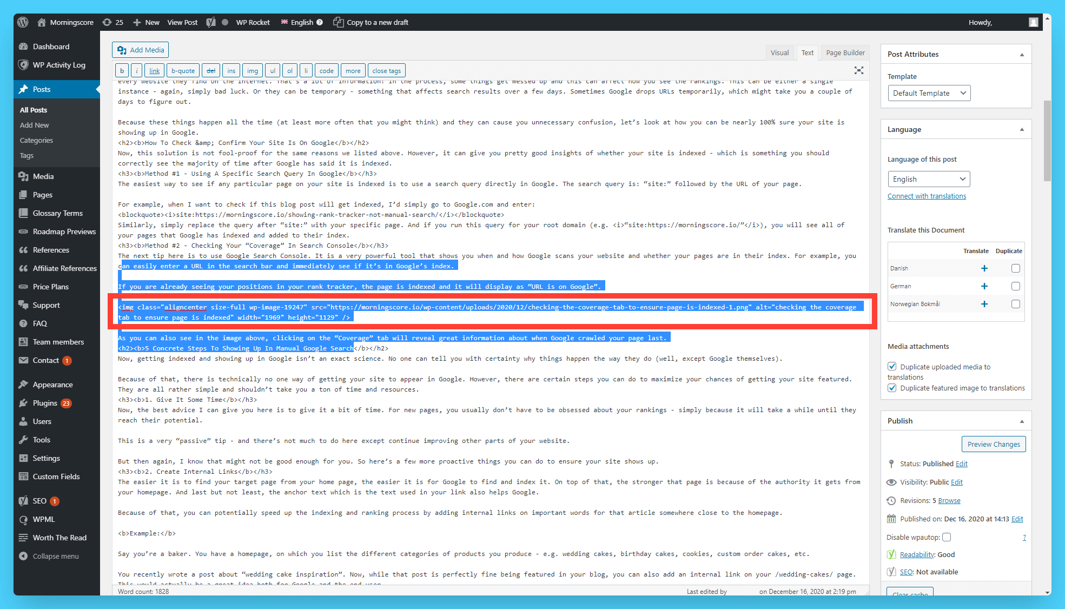Click the Page Builder tab

coord(845,52)
